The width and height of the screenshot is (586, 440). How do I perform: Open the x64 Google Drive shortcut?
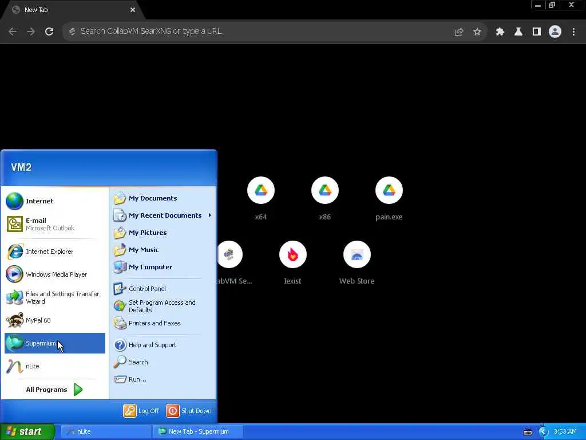point(261,190)
